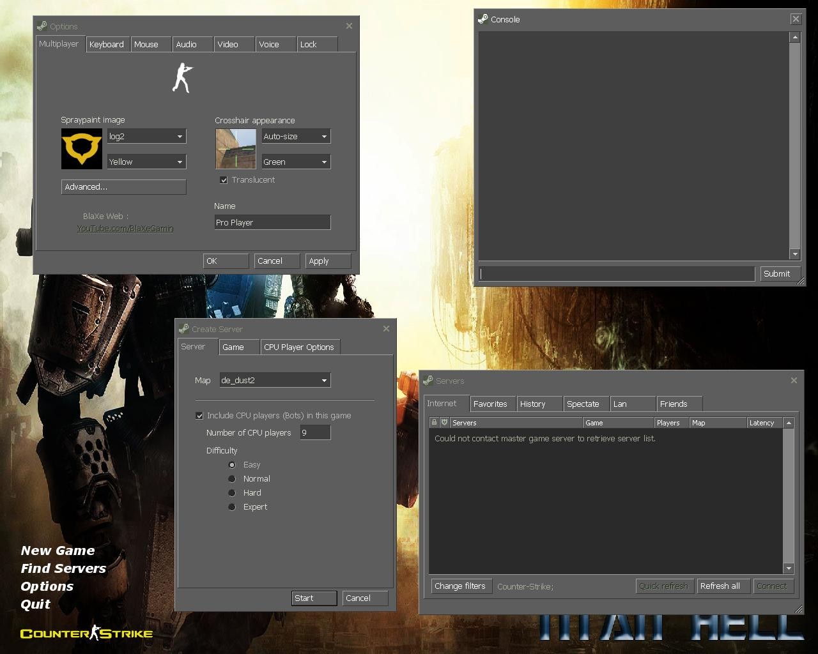Image resolution: width=818 pixels, height=654 pixels.
Task: Switch to the Keyboard tab in Options
Action: [x=107, y=44]
